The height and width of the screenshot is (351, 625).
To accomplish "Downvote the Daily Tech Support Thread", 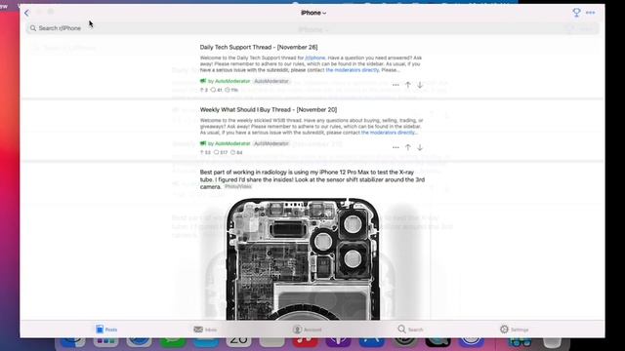I will [x=420, y=85].
